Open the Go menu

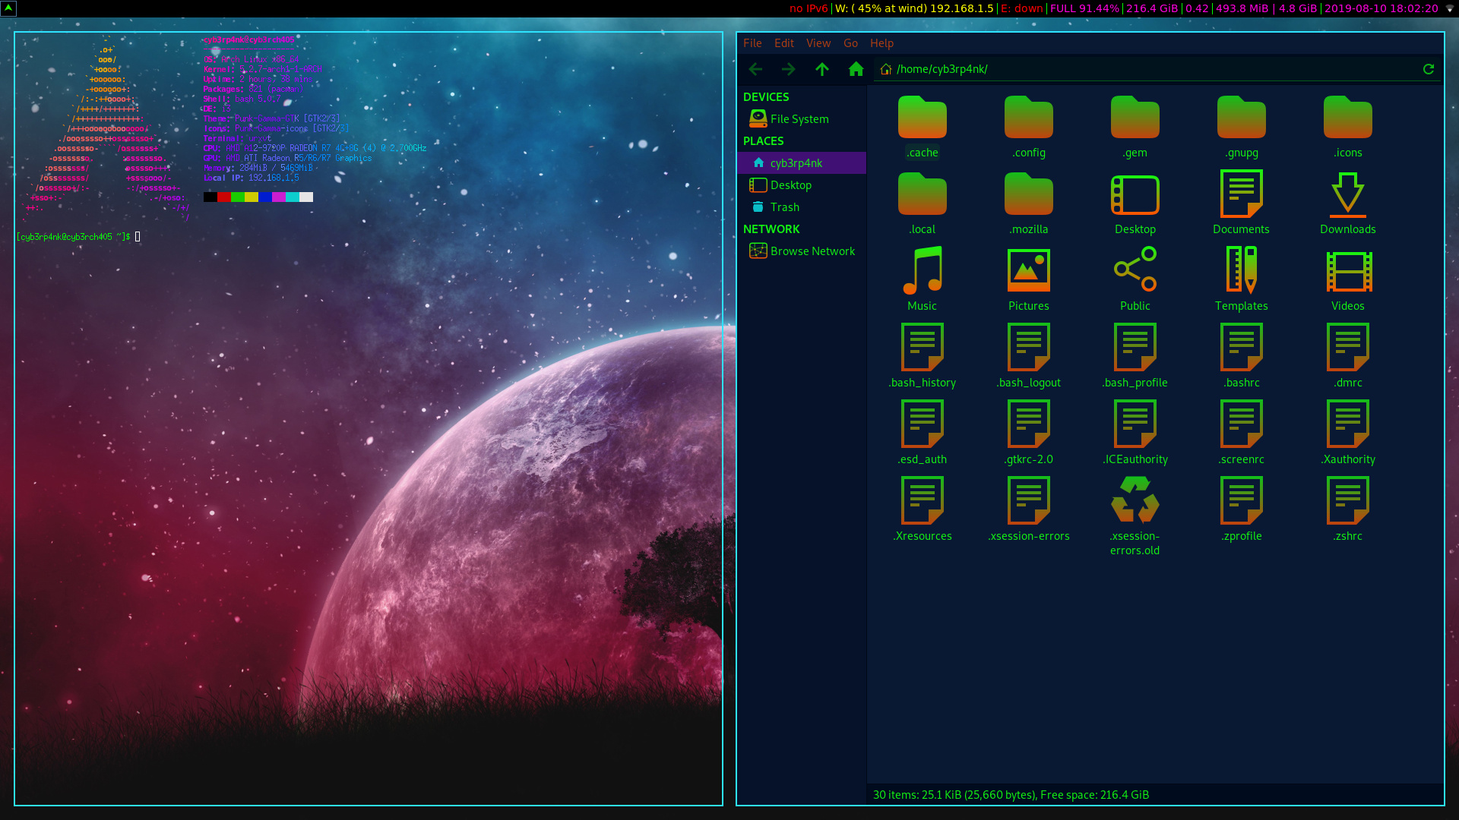pos(850,43)
